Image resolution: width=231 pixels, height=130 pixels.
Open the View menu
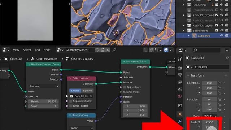(x=16, y=50)
